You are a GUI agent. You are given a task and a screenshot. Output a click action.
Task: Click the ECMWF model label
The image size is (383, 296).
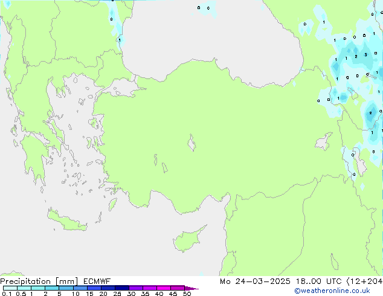point(97,282)
